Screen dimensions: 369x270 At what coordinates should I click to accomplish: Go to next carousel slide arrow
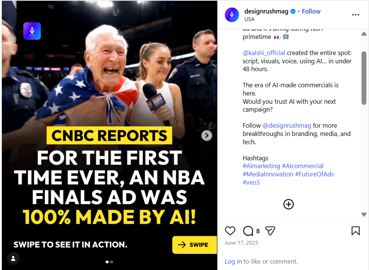[207, 136]
